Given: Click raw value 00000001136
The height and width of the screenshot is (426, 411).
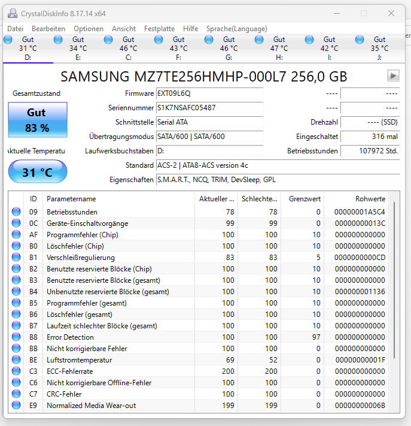Looking at the screenshot, I should click(360, 292).
